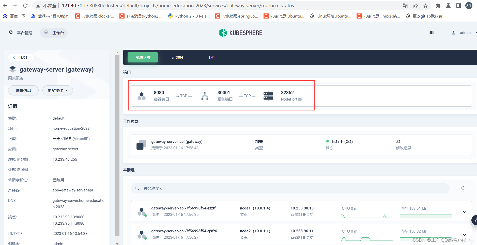477x245 pixels.
Task: Click the container port 8080 hexagon icon
Action: (x=142, y=96)
